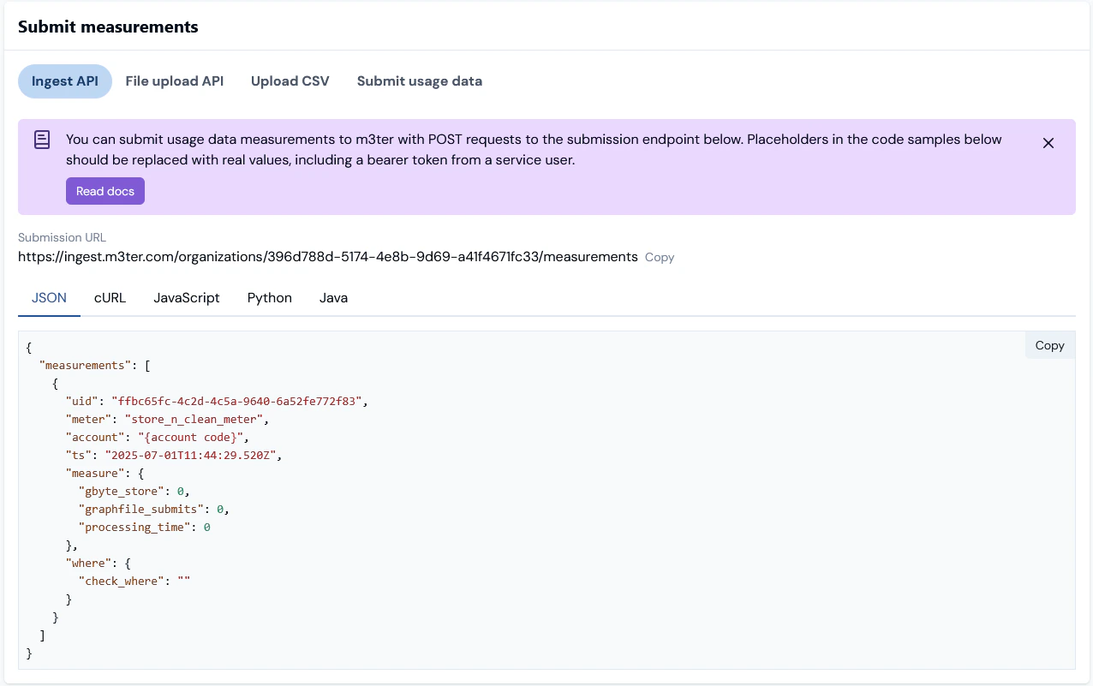This screenshot has height=686, width=1093.
Task: Click the "meter" key
Action: pyautogui.click(x=88, y=419)
